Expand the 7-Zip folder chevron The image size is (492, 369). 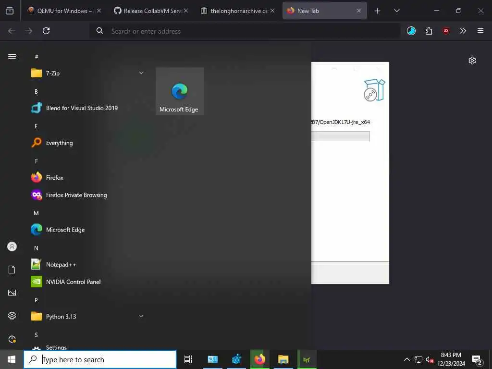pos(141,73)
